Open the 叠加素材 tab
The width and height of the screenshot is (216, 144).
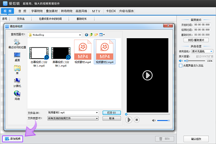(x=52, y=11)
